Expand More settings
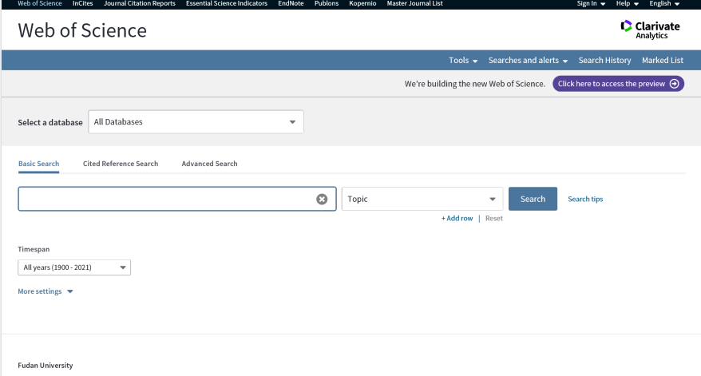This screenshot has width=701, height=376. (x=46, y=291)
